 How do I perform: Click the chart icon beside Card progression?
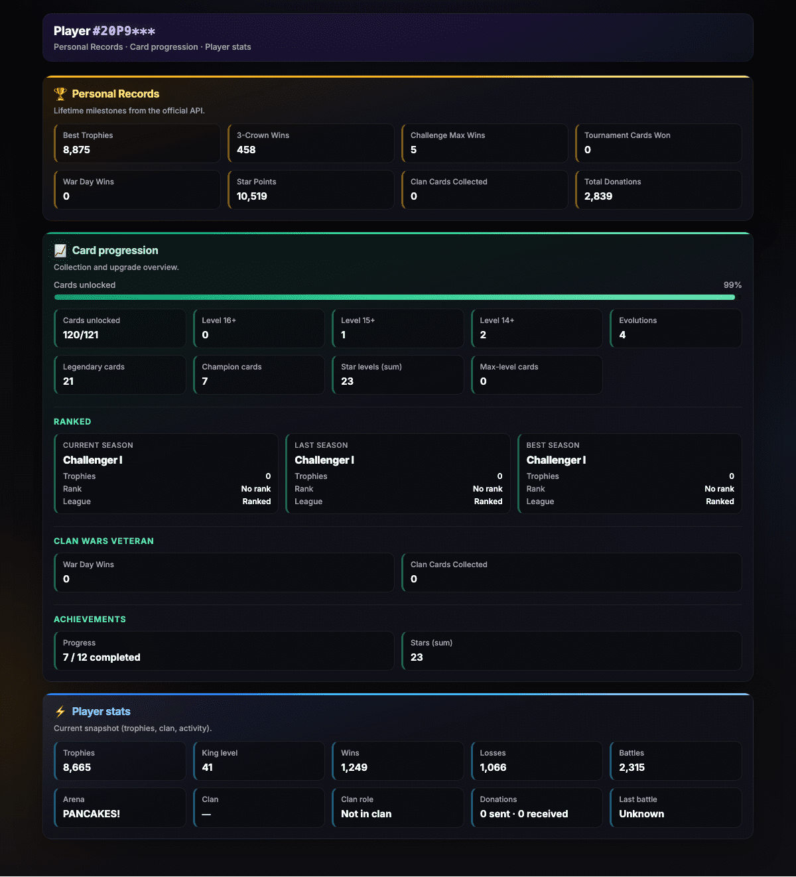[60, 251]
